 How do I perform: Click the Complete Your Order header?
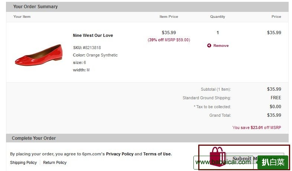tap(34, 138)
